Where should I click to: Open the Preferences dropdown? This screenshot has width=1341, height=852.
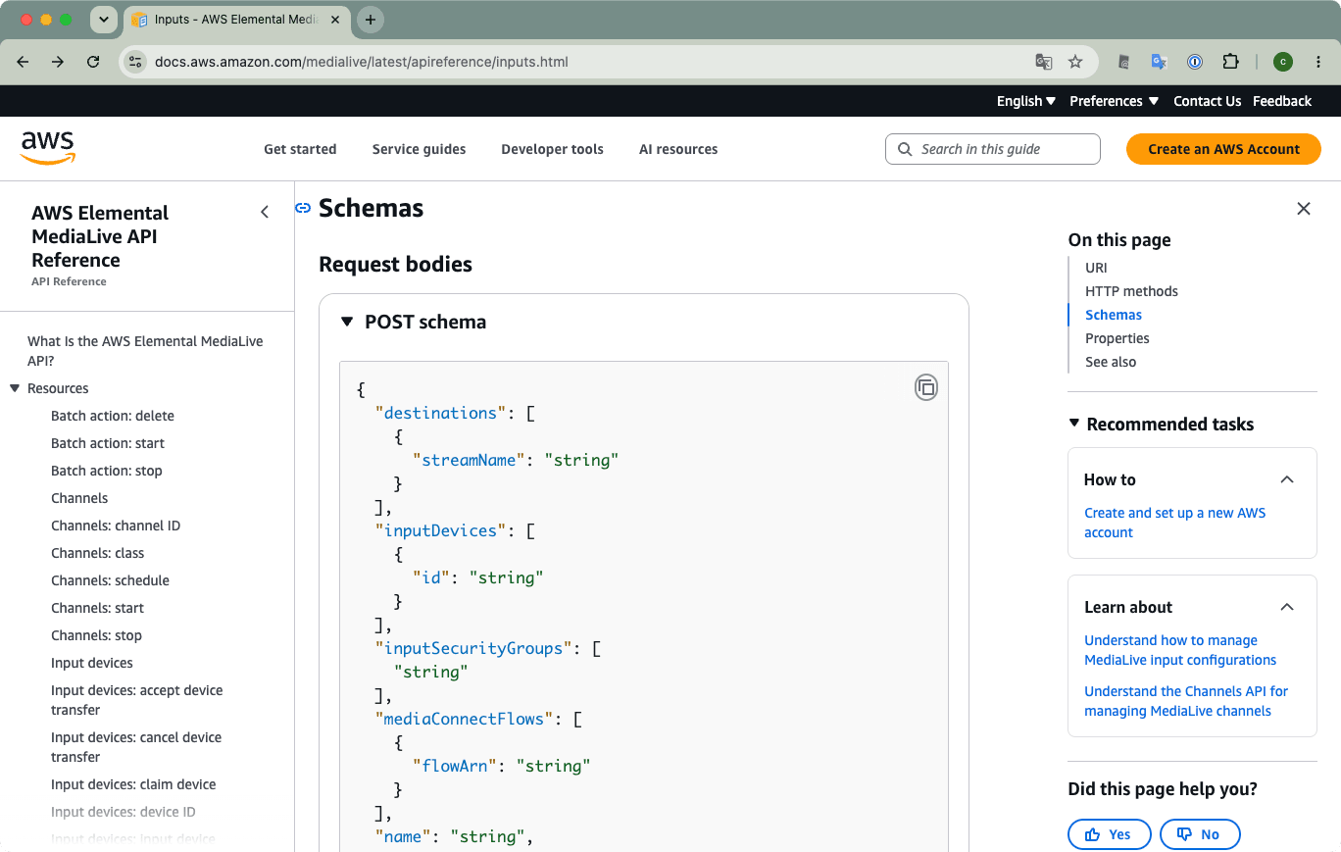click(1115, 101)
